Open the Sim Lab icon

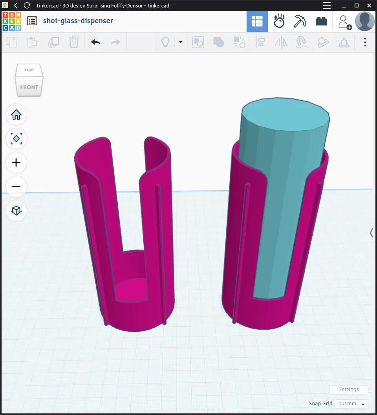[x=279, y=21]
